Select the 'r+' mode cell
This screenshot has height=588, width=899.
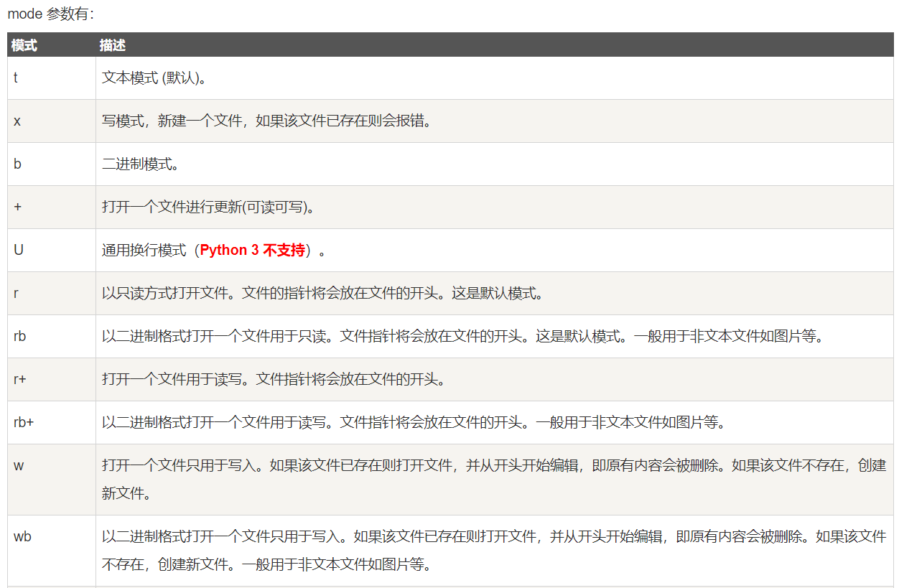52,379
